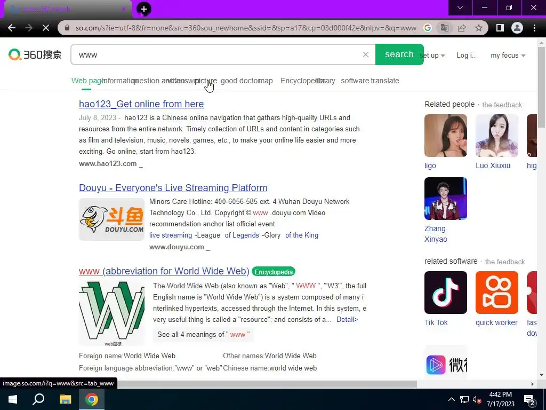Viewport: 546px width, 410px height.
Task: Click the forward navigation arrow
Action: click(29, 28)
